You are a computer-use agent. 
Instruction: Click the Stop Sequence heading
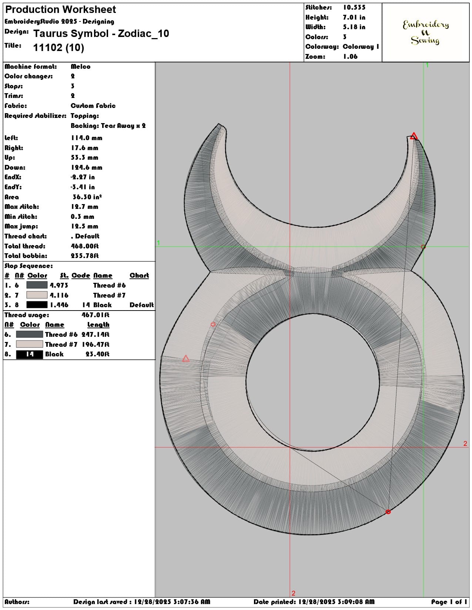29,266
